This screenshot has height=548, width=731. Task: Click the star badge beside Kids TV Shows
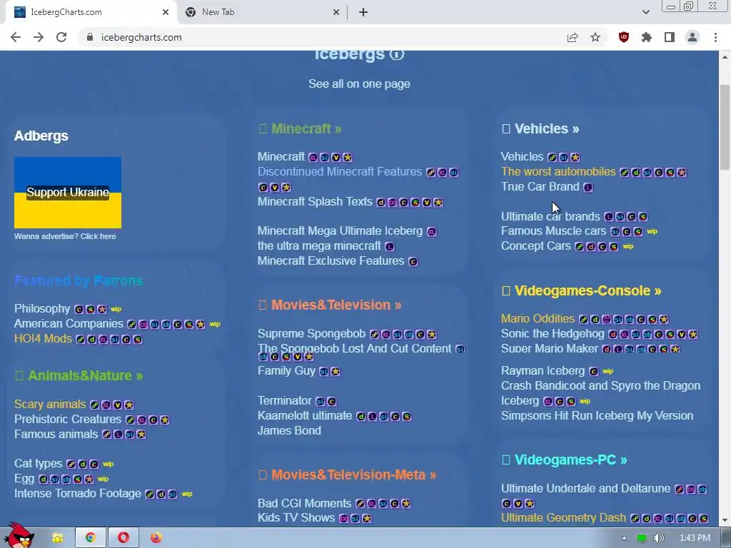point(367,518)
